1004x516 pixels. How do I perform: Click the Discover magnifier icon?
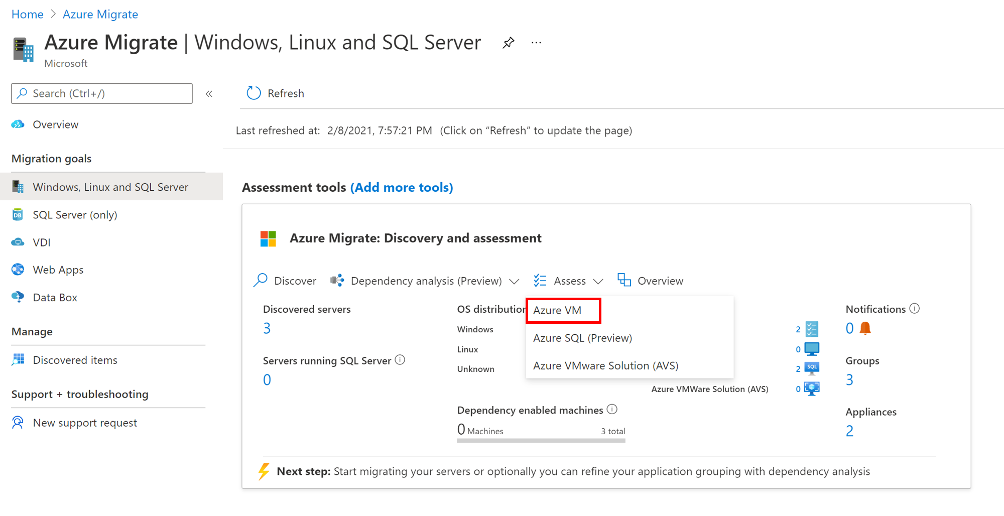(x=261, y=280)
